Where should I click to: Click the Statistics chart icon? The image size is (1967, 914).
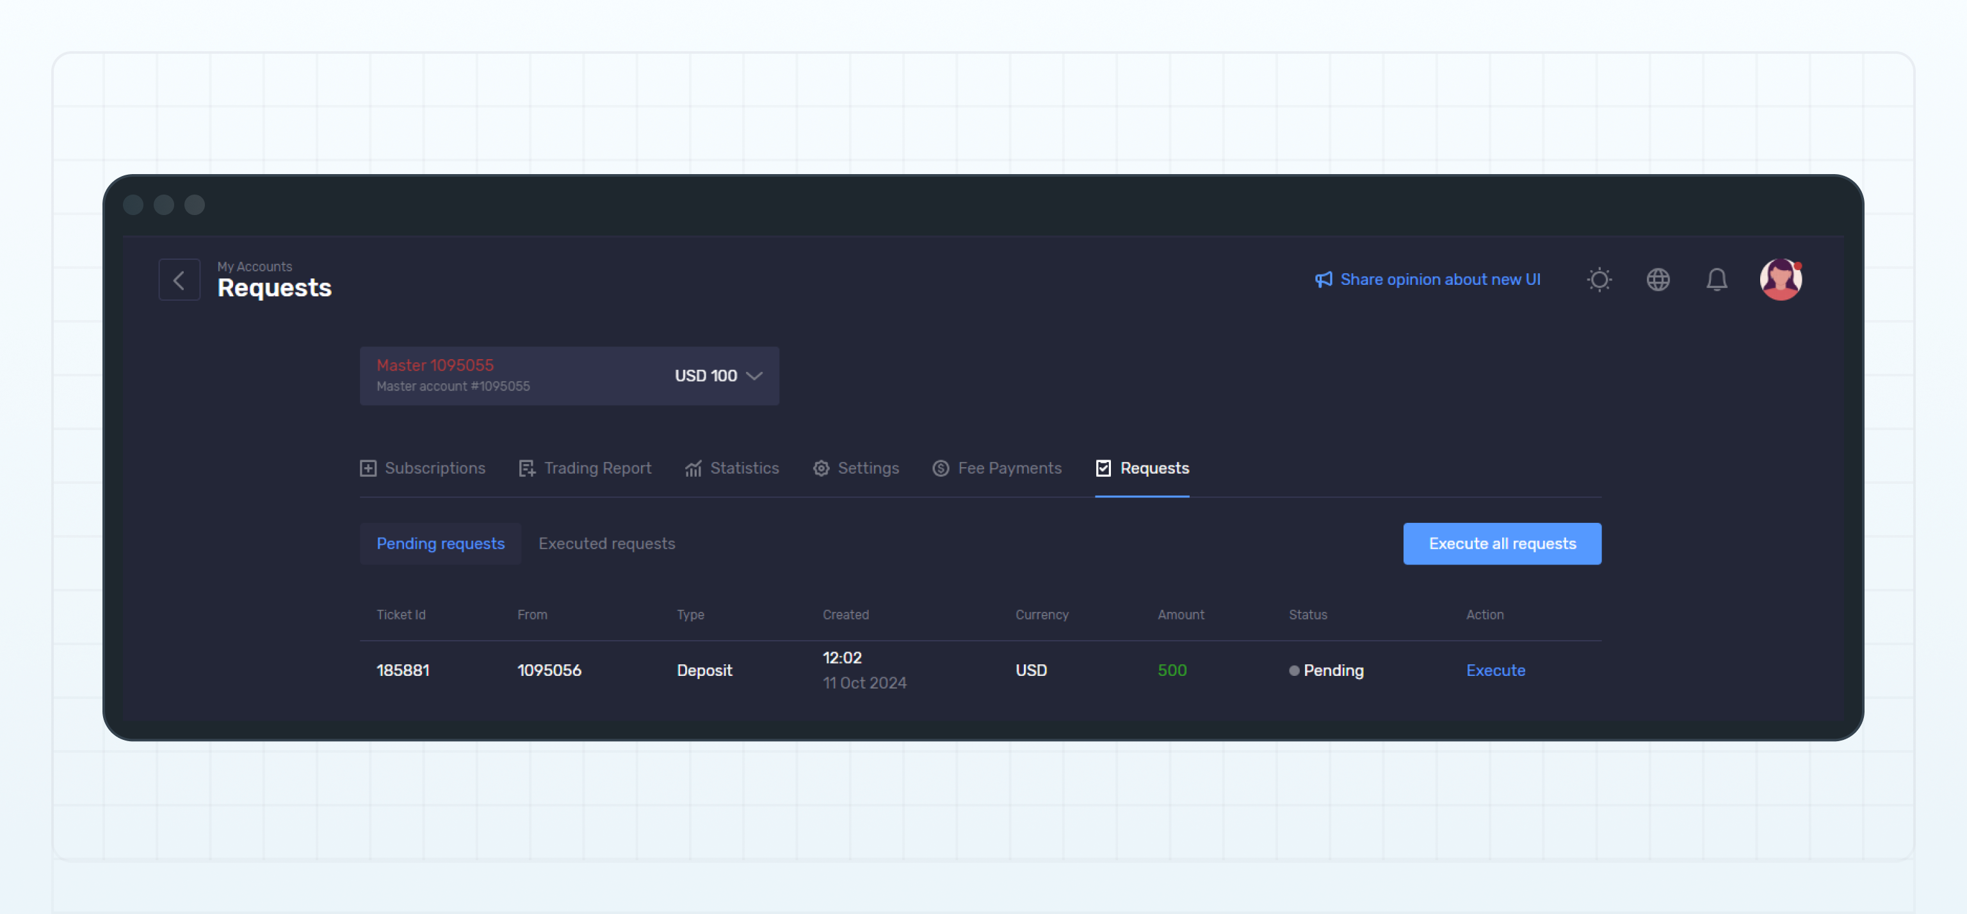click(x=693, y=468)
